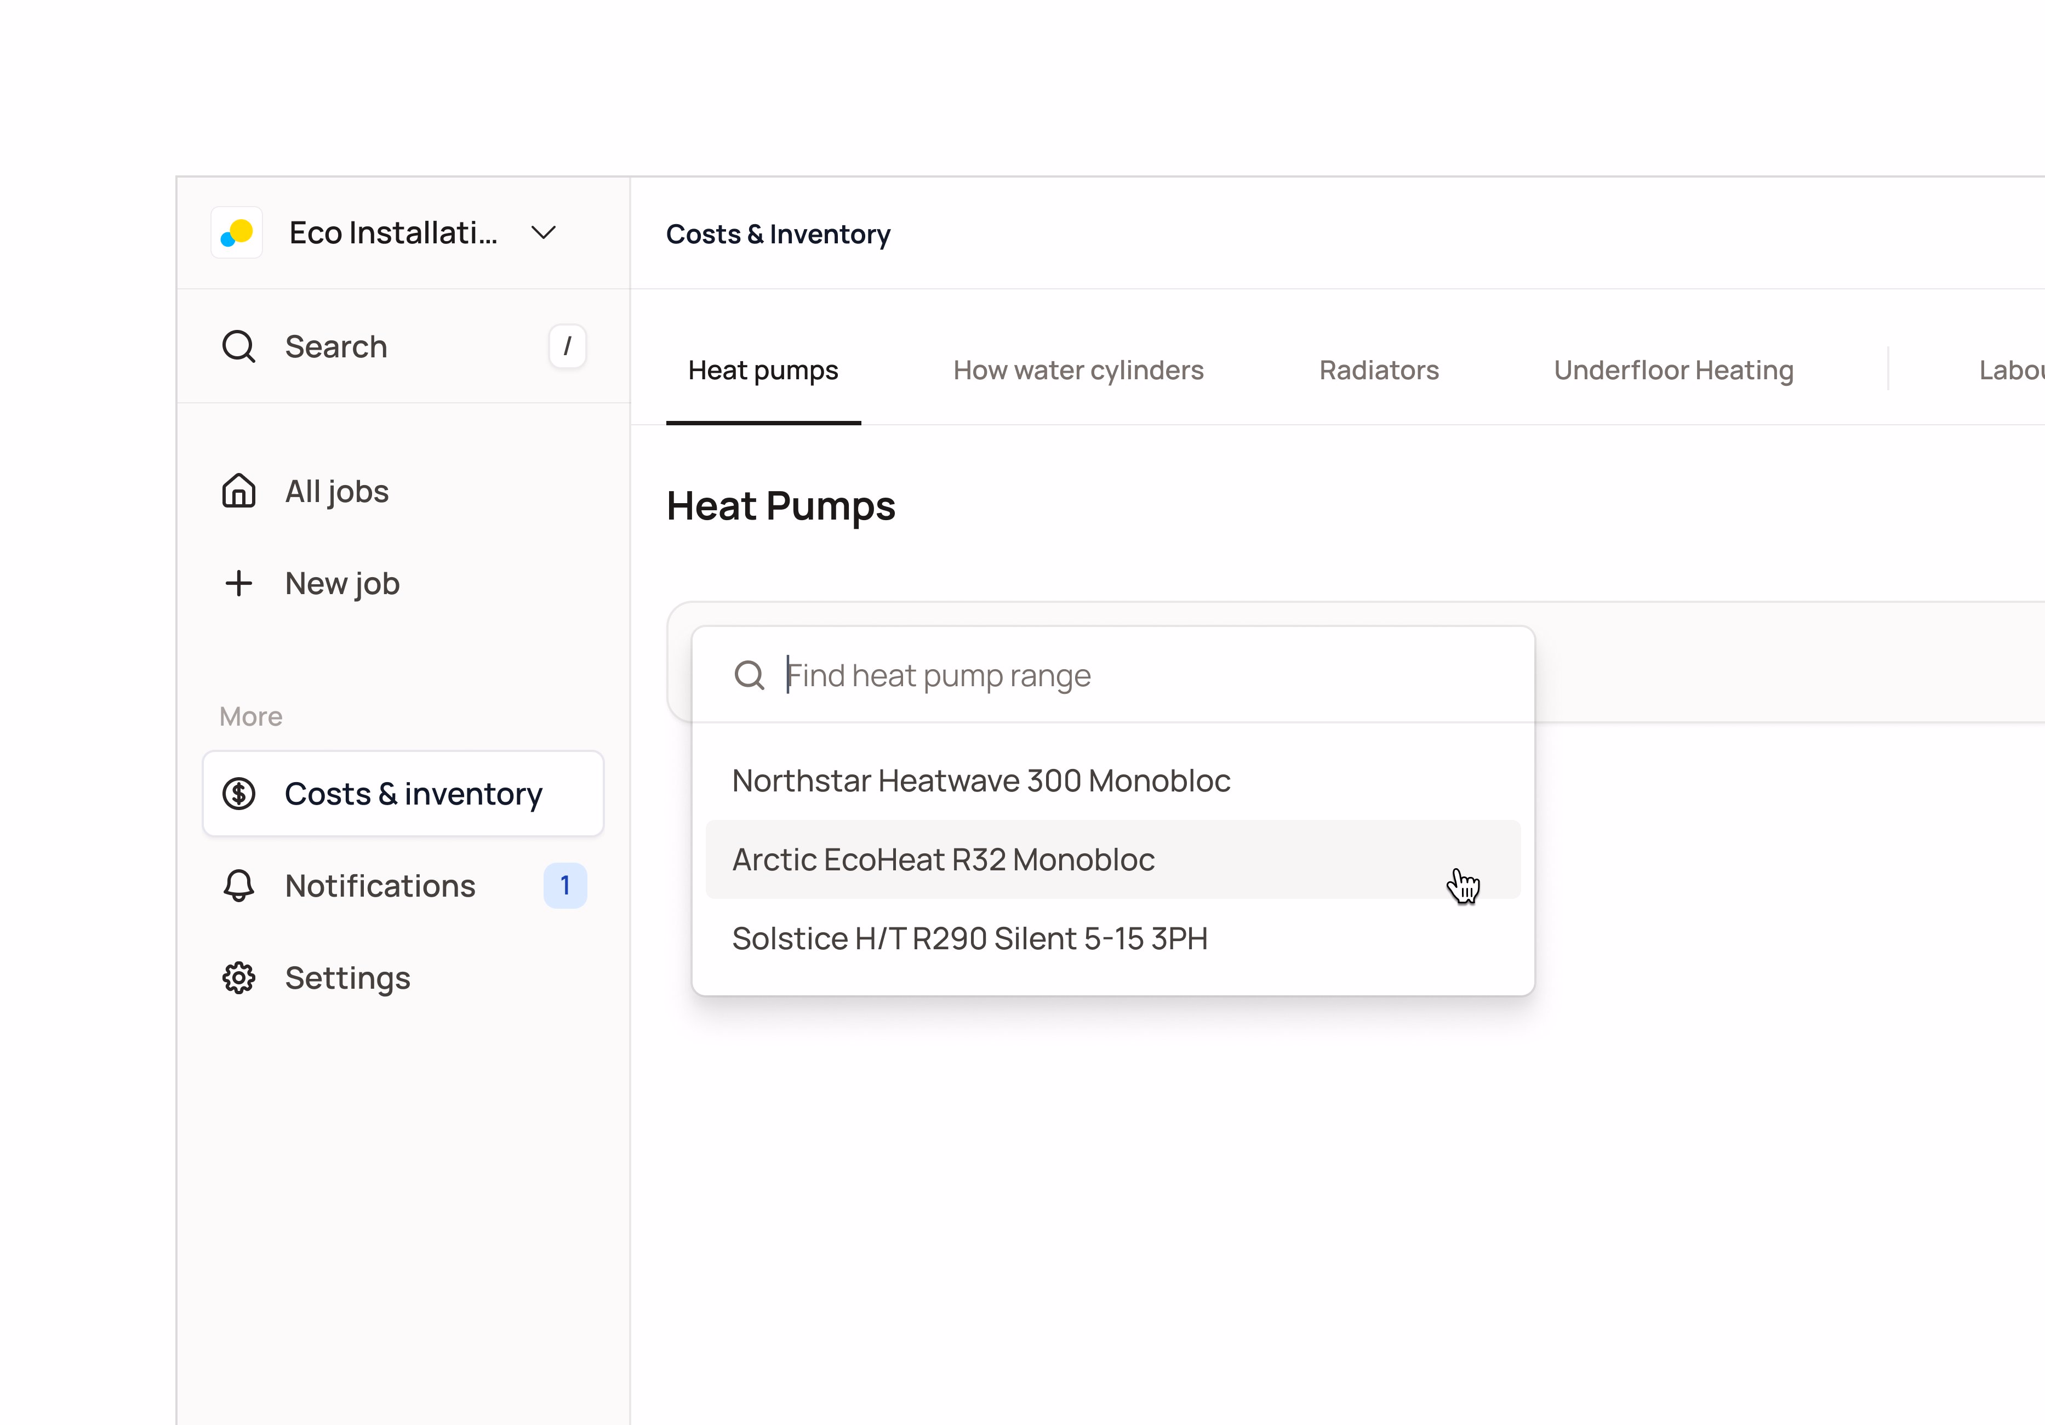Create a New job
The image size is (2045, 1425).
403,583
